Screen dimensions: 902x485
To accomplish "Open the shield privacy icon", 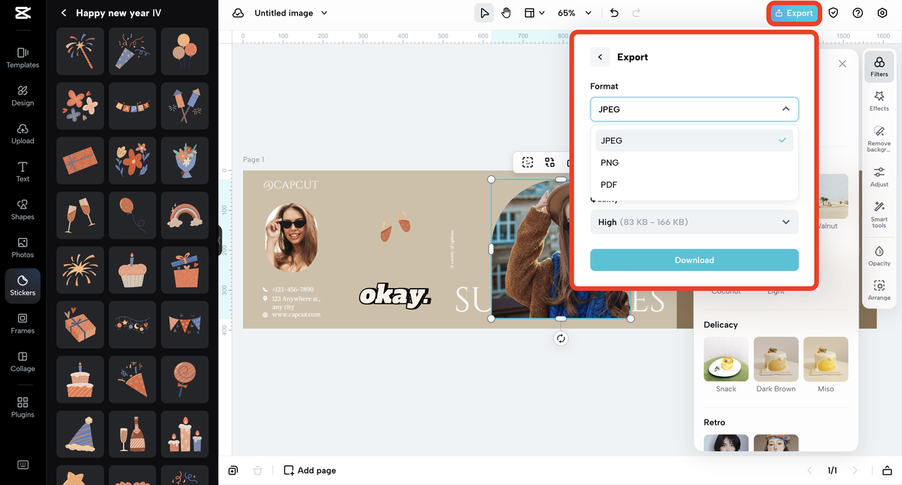I will point(834,13).
